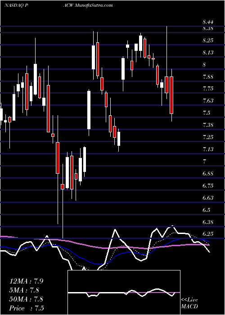Click the last red candlestick near 7.5

coord(171,95)
